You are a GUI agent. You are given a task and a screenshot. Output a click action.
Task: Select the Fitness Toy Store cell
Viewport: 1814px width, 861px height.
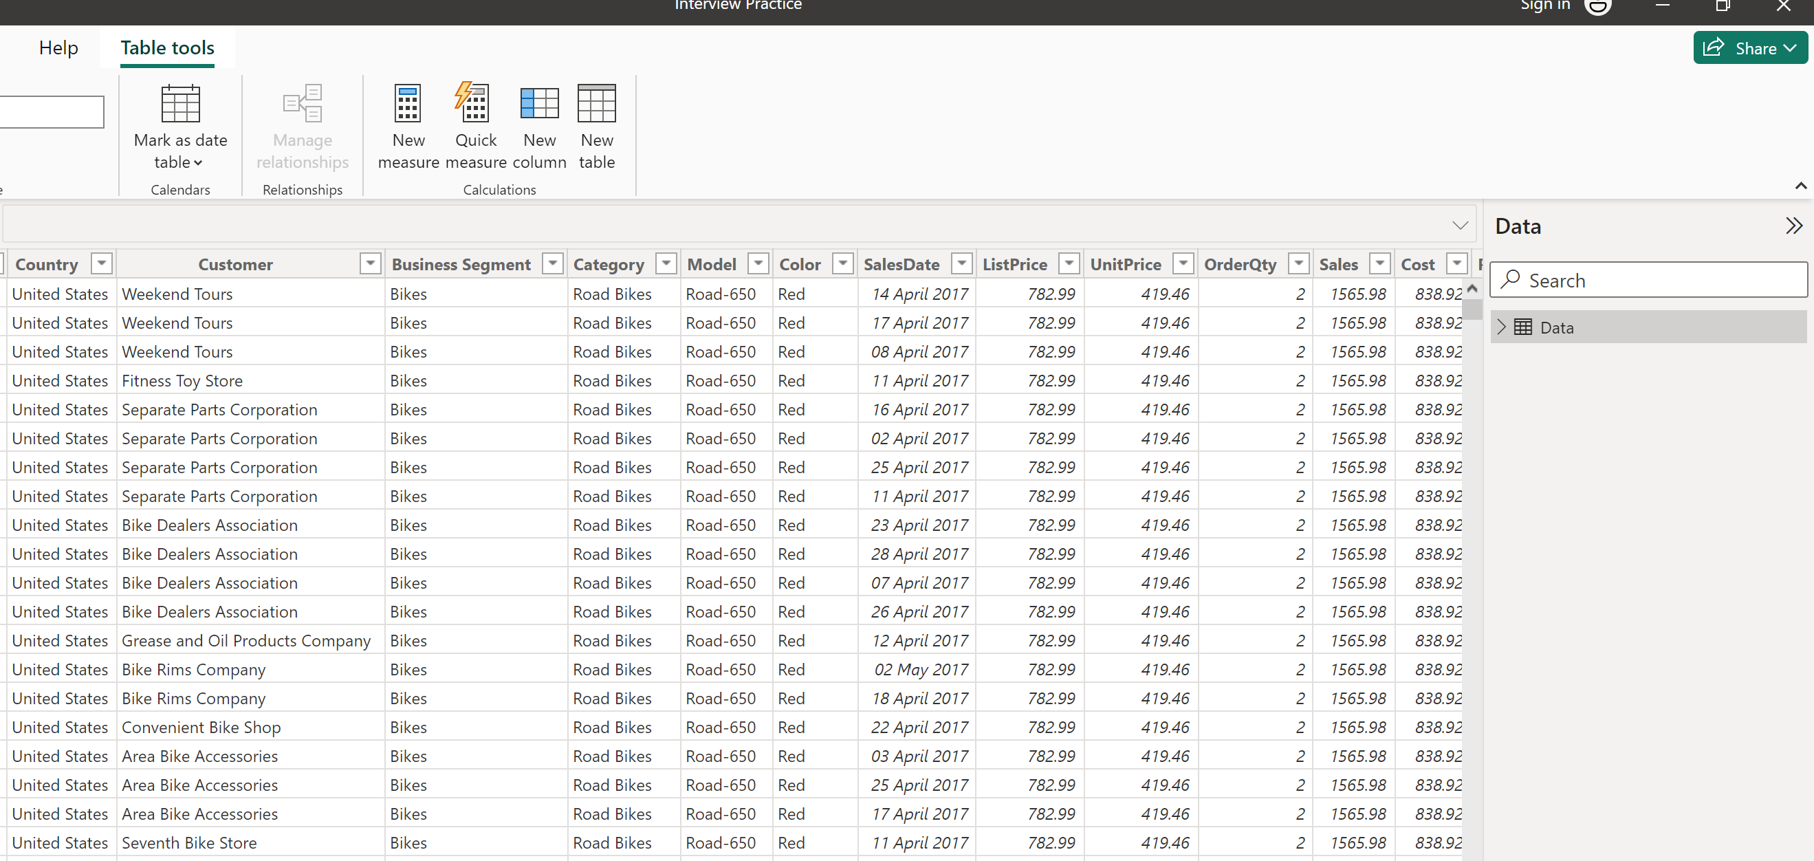click(x=250, y=381)
